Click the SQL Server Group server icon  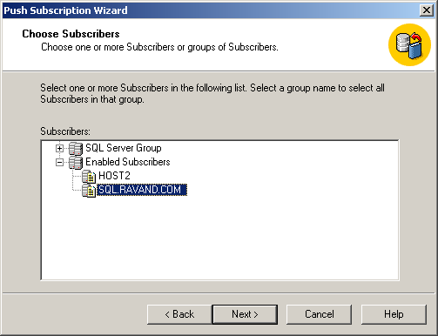point(76,149)
